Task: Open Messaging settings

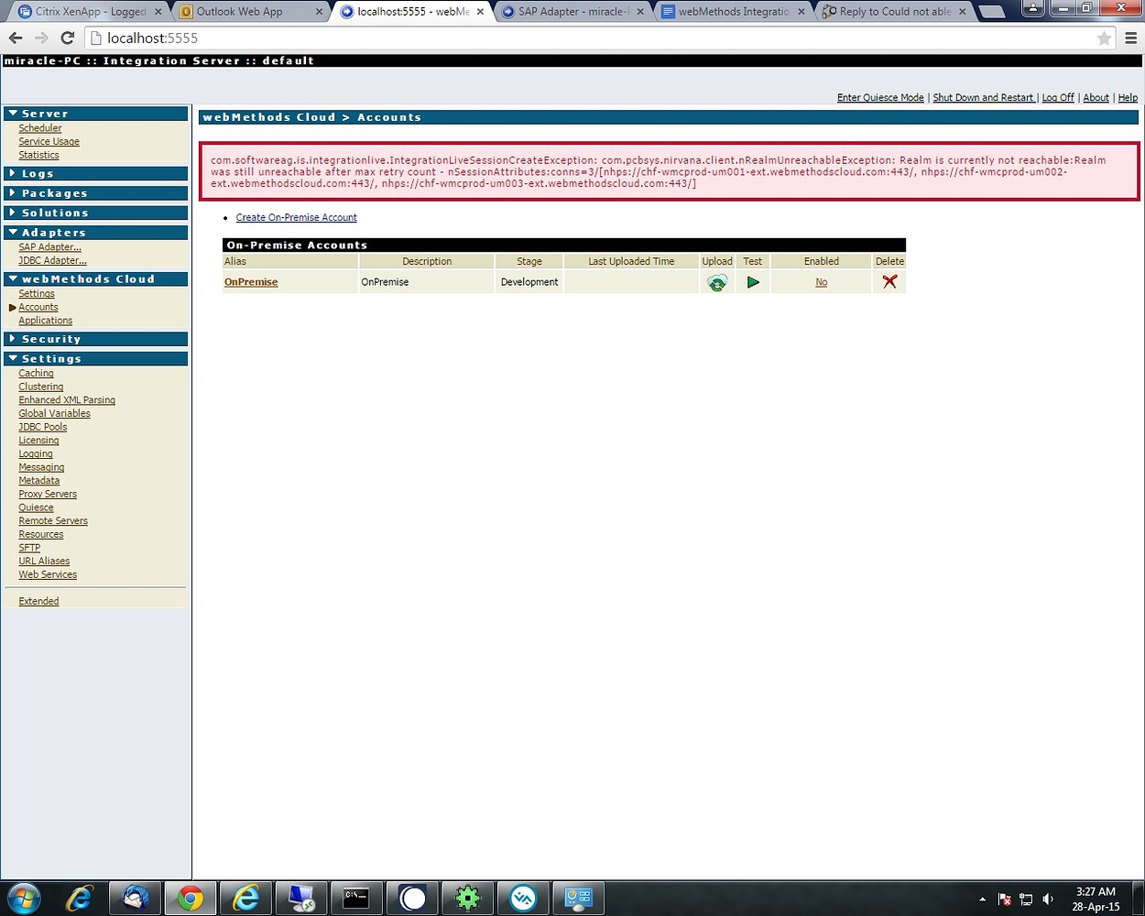Action: coord(41,468)
